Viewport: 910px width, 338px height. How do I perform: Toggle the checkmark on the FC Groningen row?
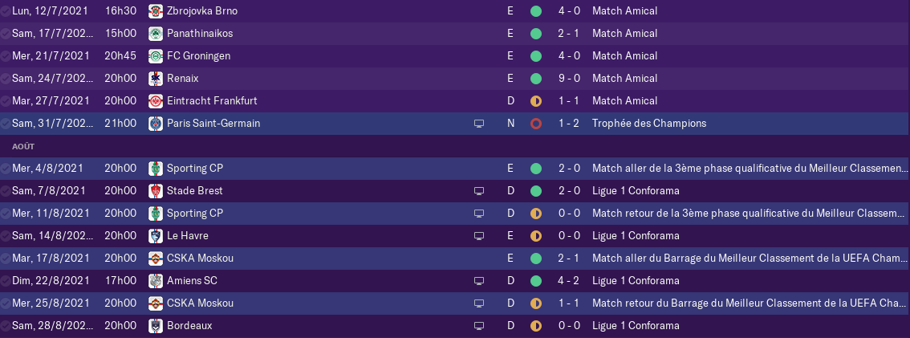6,56
